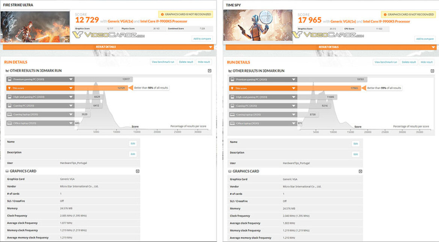The image size is (439, 242).
Task: Hide the Fire Strike Ultra result
Action: [204, 62]
